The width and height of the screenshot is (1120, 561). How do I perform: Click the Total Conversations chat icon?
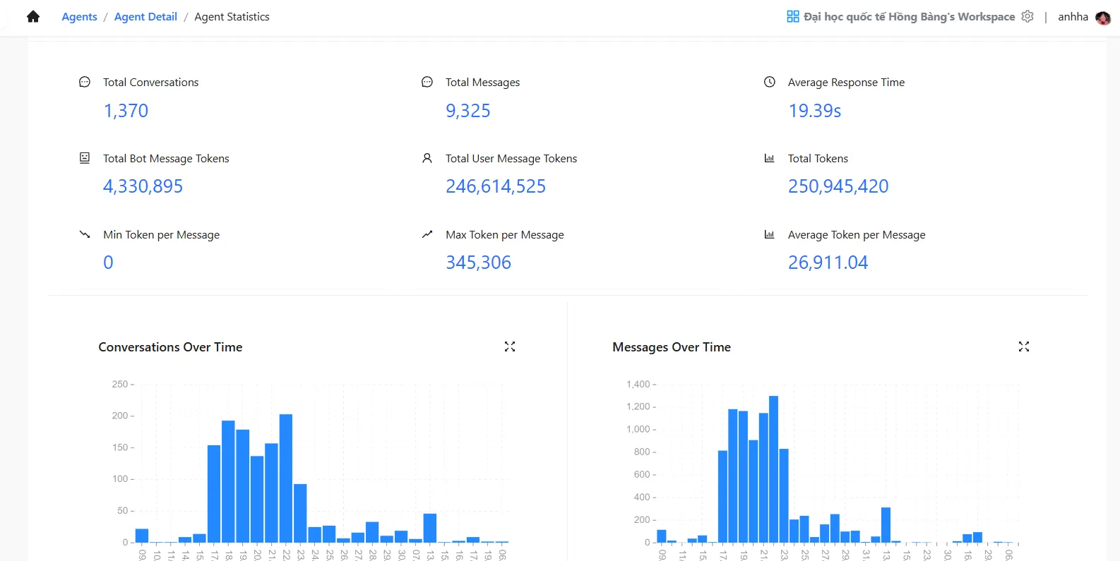coord(85,82)
